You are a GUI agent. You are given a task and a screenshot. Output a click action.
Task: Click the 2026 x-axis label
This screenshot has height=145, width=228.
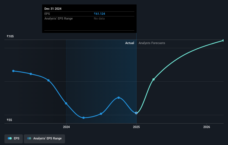tap(207, 127)
